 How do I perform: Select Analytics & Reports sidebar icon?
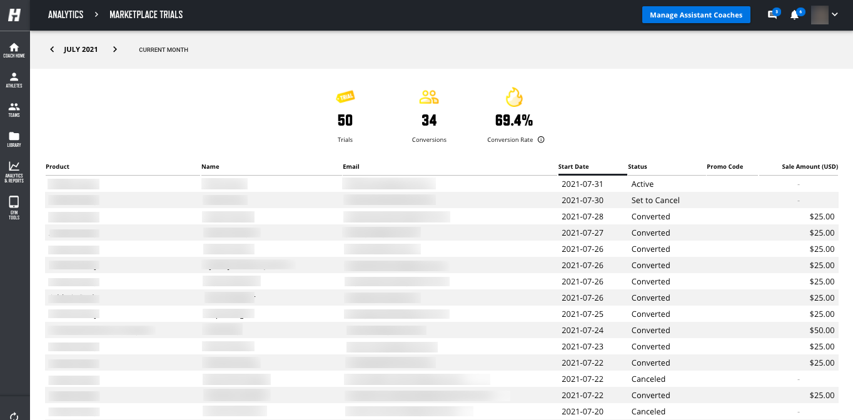coord(14,171)
